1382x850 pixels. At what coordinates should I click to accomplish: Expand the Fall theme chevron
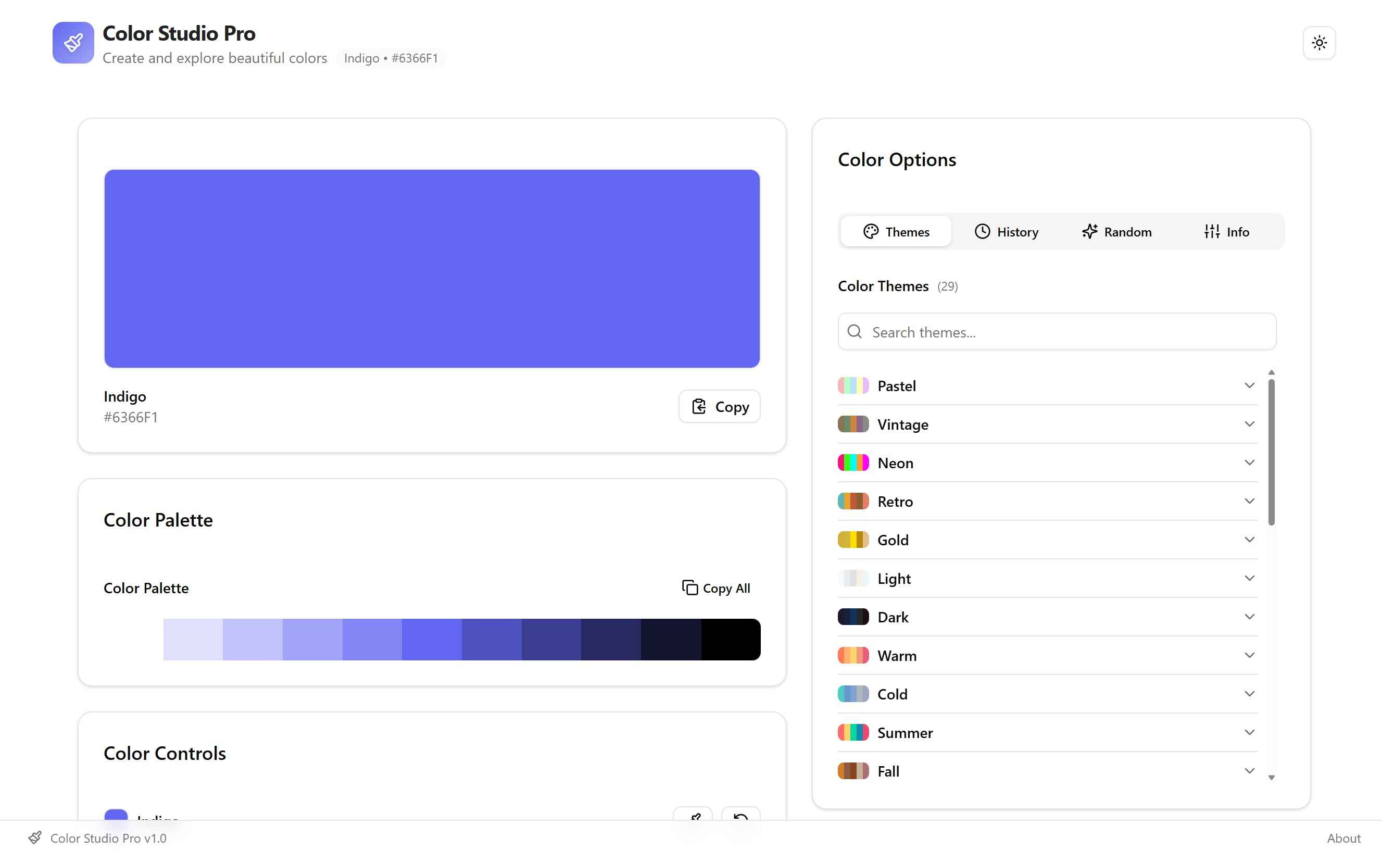click(1249, 771)
